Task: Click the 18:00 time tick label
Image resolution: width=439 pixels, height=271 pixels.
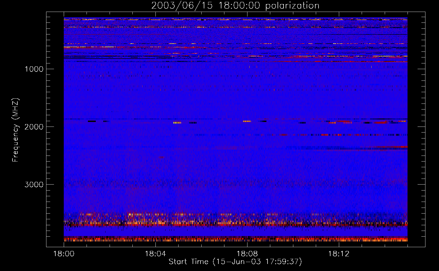Action: coord(64,254)
